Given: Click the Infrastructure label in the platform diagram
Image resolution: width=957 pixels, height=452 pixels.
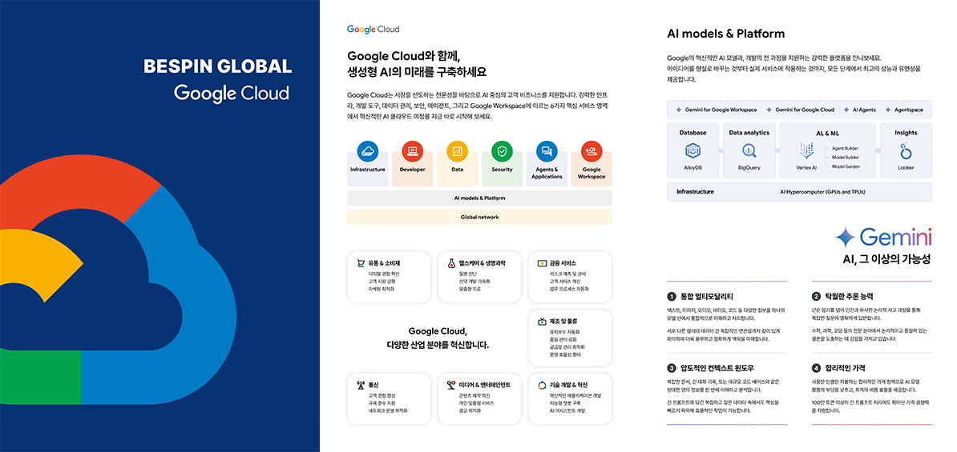Looking at the screenshot, I should (x=695, y=192).
